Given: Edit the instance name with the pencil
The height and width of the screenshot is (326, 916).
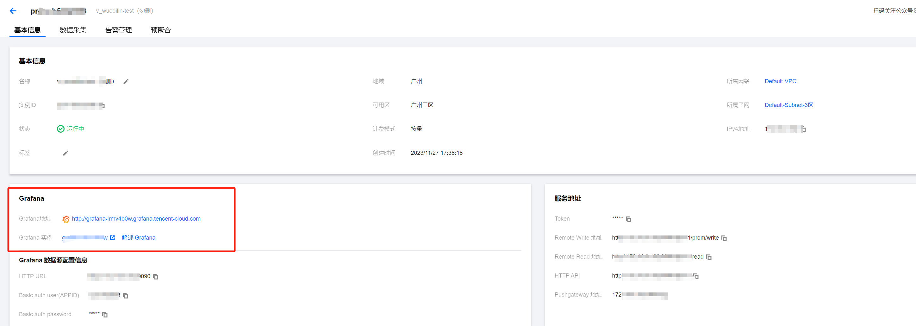Looking at the screenshot, I should click(126, 81).
